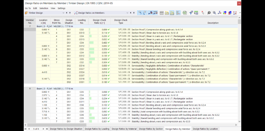Expand the toolbar overflow chevron
The width and height of the screenshot is (265, 131).
click(x=240, y=13)
